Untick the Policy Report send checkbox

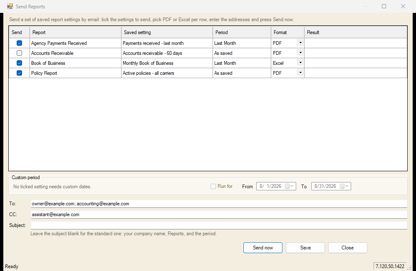pos(20,73)
